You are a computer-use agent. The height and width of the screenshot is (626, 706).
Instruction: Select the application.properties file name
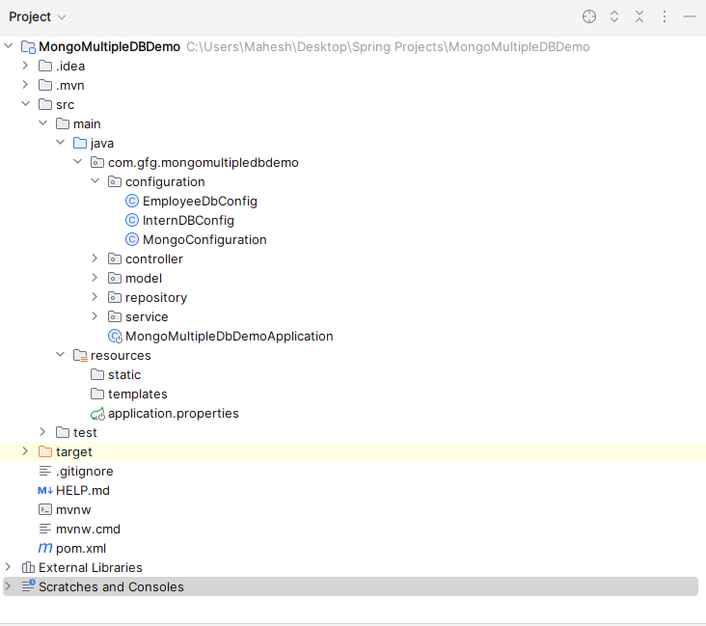point(174,414)
